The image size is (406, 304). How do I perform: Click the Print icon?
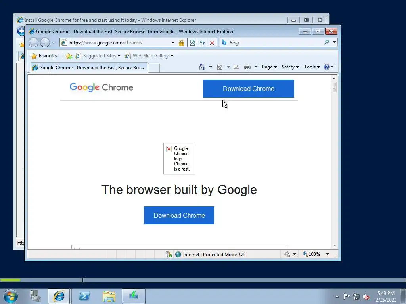[x=247, y=67]
